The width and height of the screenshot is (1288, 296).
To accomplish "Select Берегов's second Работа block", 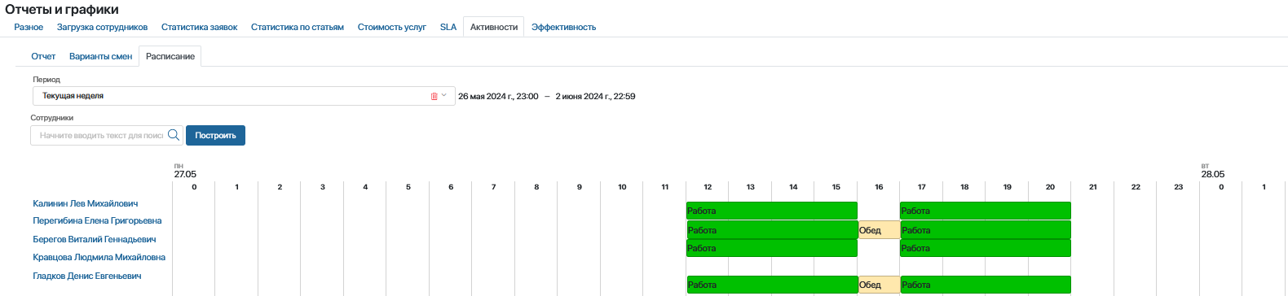I will (985, 248).
